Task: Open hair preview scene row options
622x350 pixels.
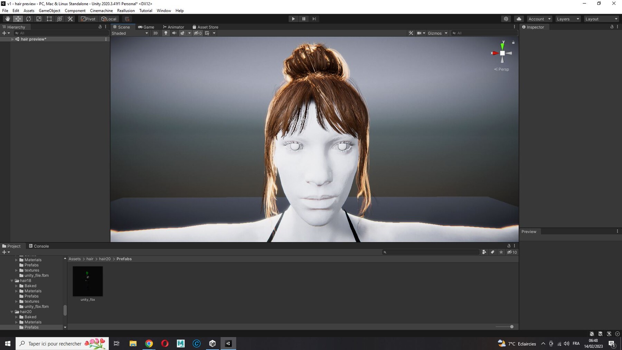Action: (106, 39)
